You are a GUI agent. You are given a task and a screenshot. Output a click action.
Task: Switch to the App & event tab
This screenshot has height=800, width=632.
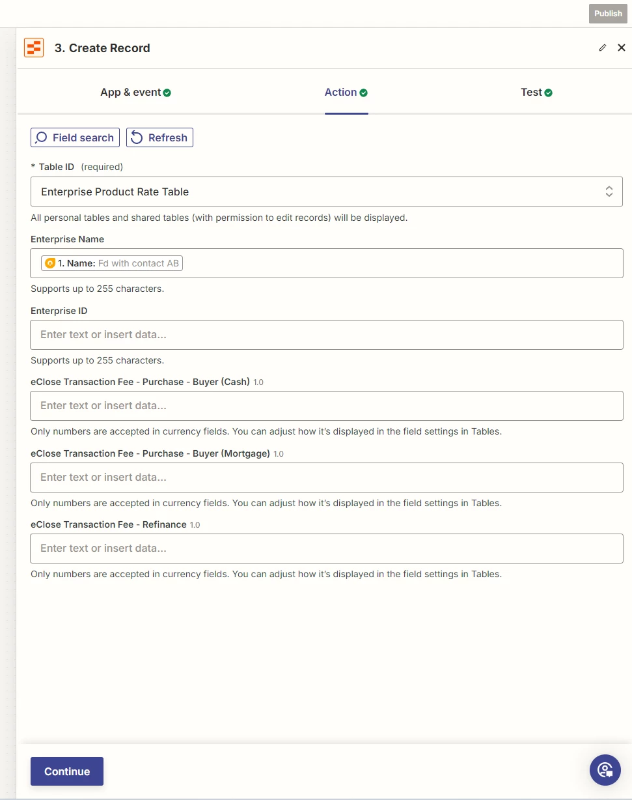(x=135, y=93)
